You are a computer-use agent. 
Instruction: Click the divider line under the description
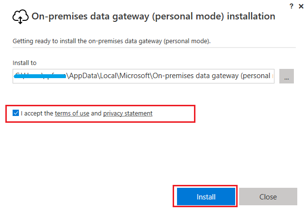(x=153, y=48)
